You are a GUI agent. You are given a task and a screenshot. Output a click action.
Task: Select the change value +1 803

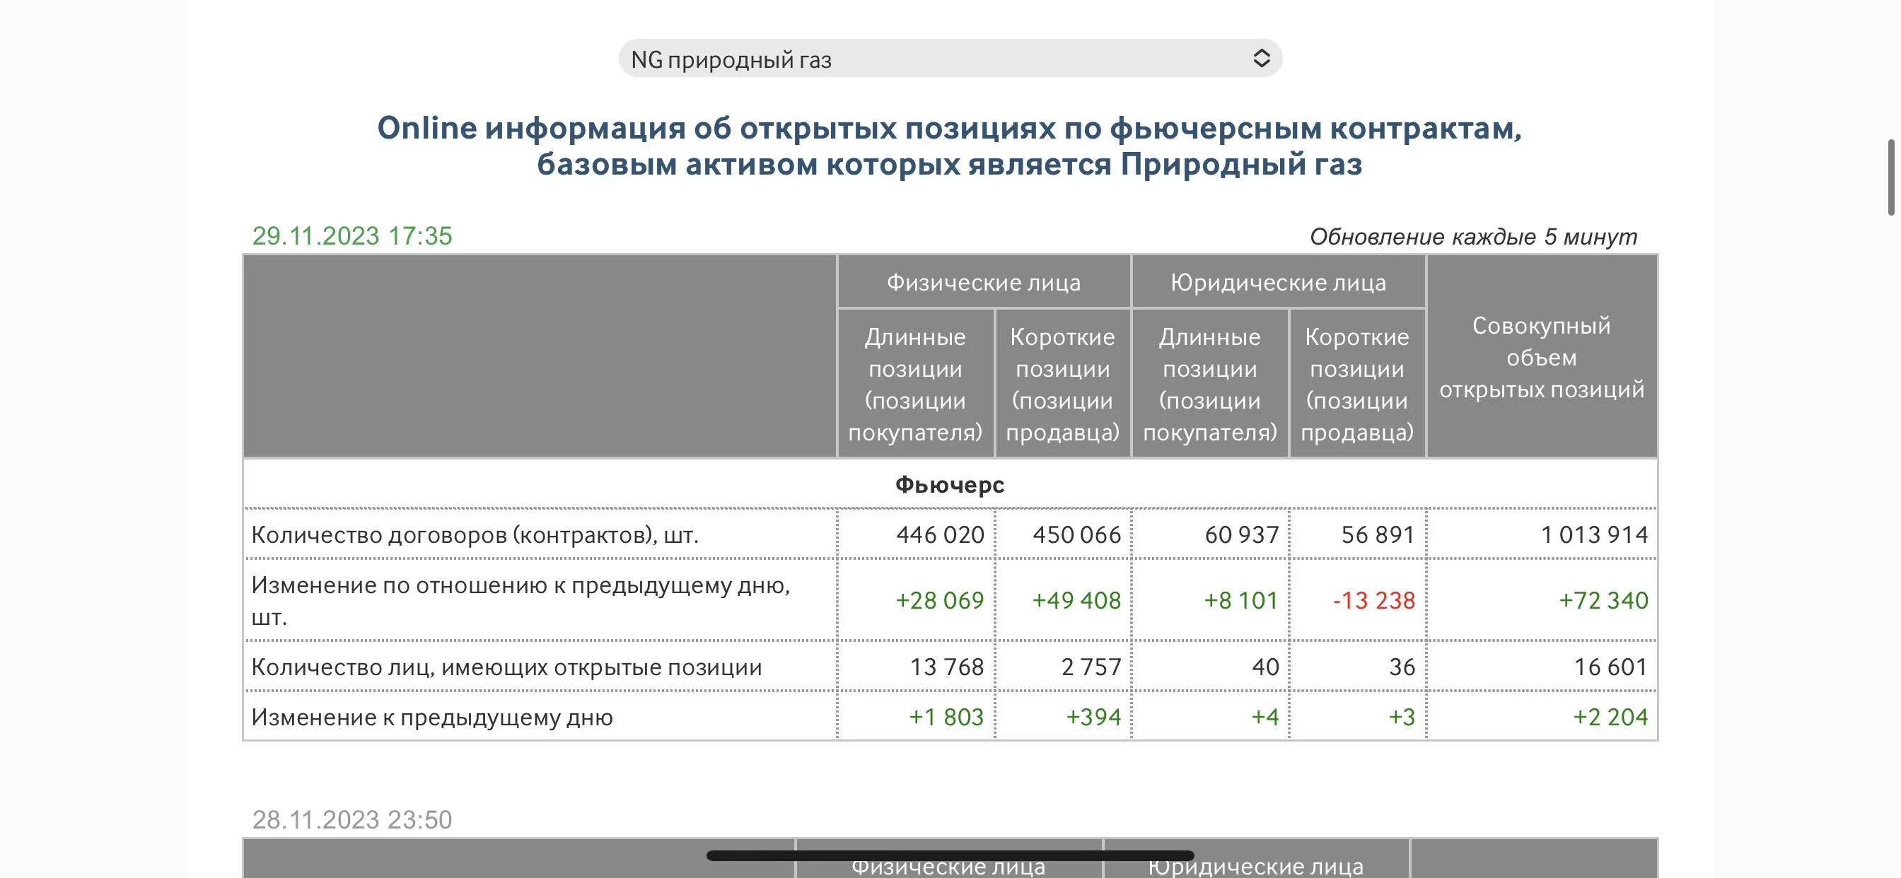[946, 717]
